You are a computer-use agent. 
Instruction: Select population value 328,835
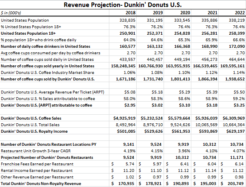(127, 20)
